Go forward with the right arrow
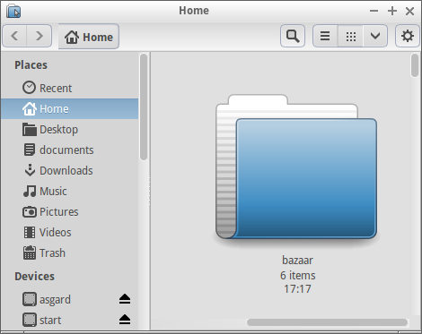The image size is (422, 334). pos(40,36)
